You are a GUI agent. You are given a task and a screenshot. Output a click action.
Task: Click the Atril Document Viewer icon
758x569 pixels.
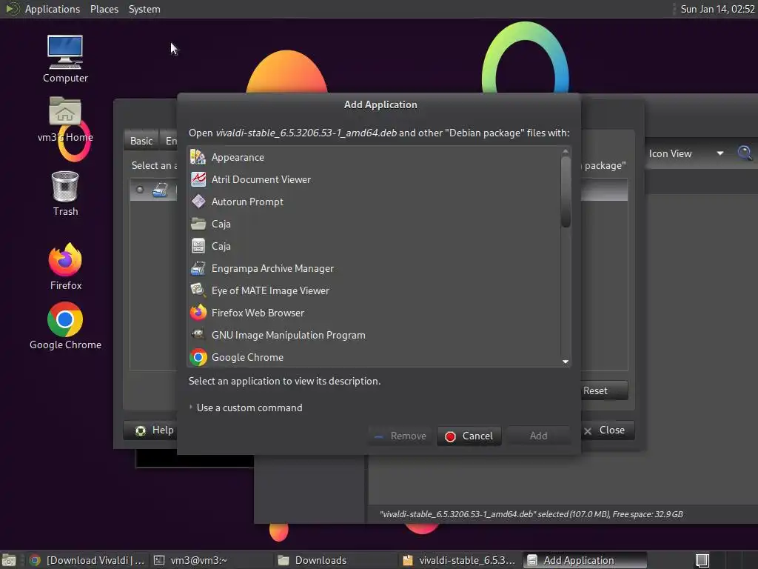[198, 179]
